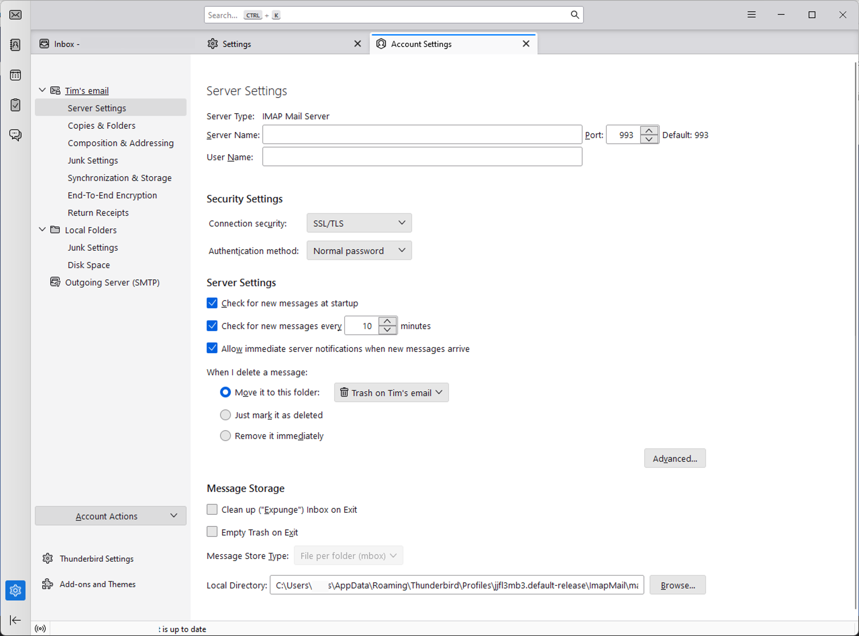Decrease the port number with down arrow
The width and height of the screenshot is (859, 636).
[x=649, y=139]
